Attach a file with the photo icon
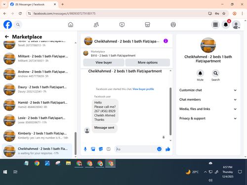The image size is (247, 185). point(93,149)
